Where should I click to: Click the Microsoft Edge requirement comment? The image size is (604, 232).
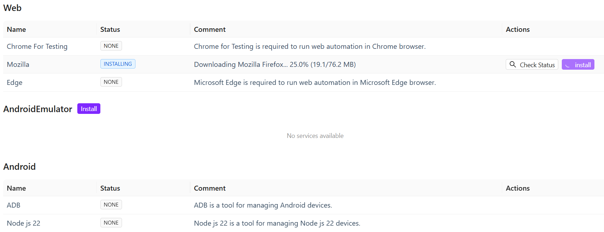tap(315, 82)
